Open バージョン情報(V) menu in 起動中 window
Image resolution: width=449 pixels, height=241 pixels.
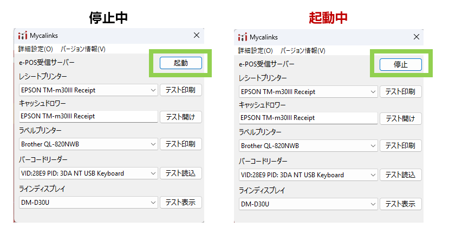[x=303, y=51]
